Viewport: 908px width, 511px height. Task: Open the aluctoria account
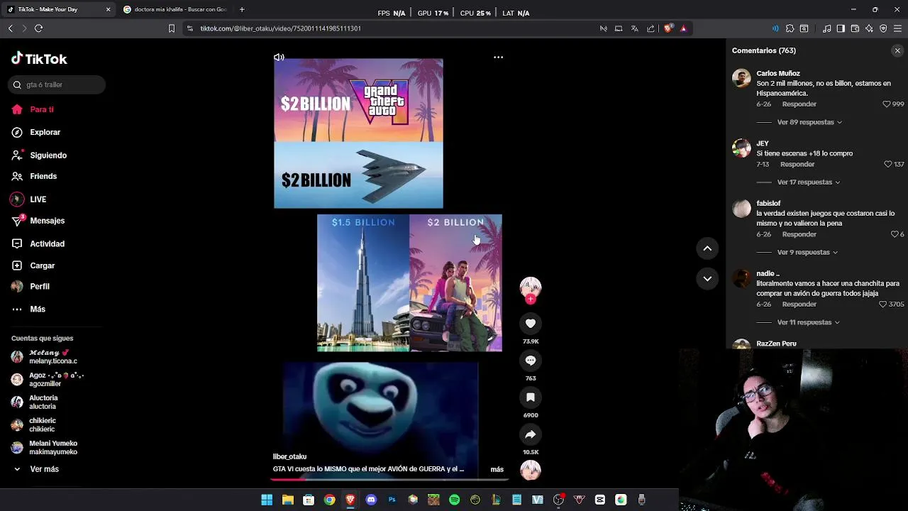(x=35, y=402)
